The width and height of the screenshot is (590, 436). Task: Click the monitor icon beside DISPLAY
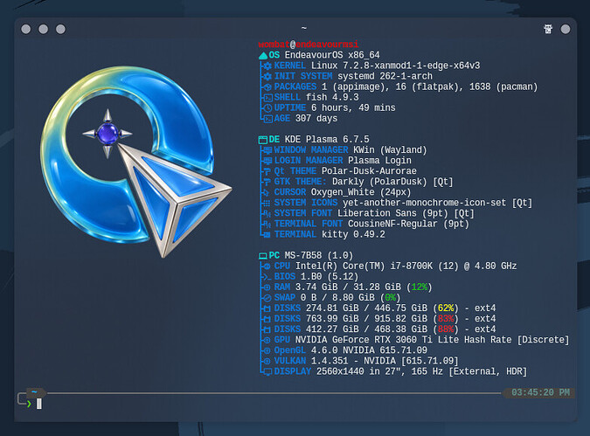tap(267, 372)
